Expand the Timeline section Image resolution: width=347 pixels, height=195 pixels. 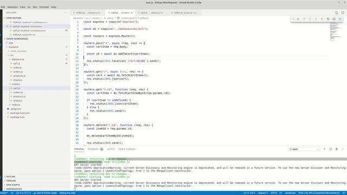(x=11, y=180)
